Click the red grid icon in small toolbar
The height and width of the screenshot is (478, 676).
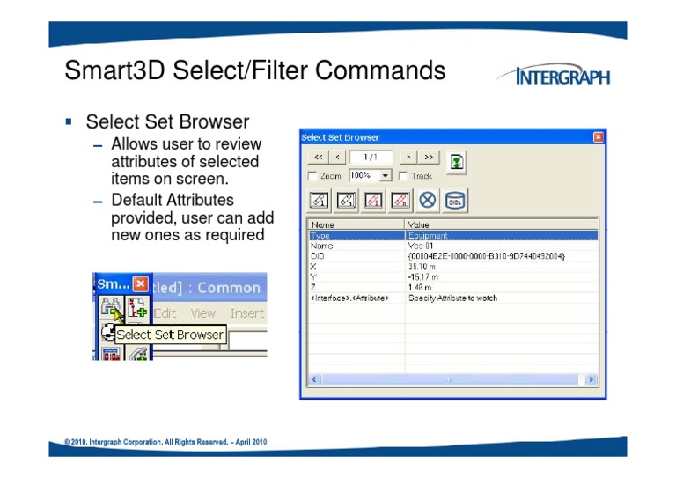point(111,354)
